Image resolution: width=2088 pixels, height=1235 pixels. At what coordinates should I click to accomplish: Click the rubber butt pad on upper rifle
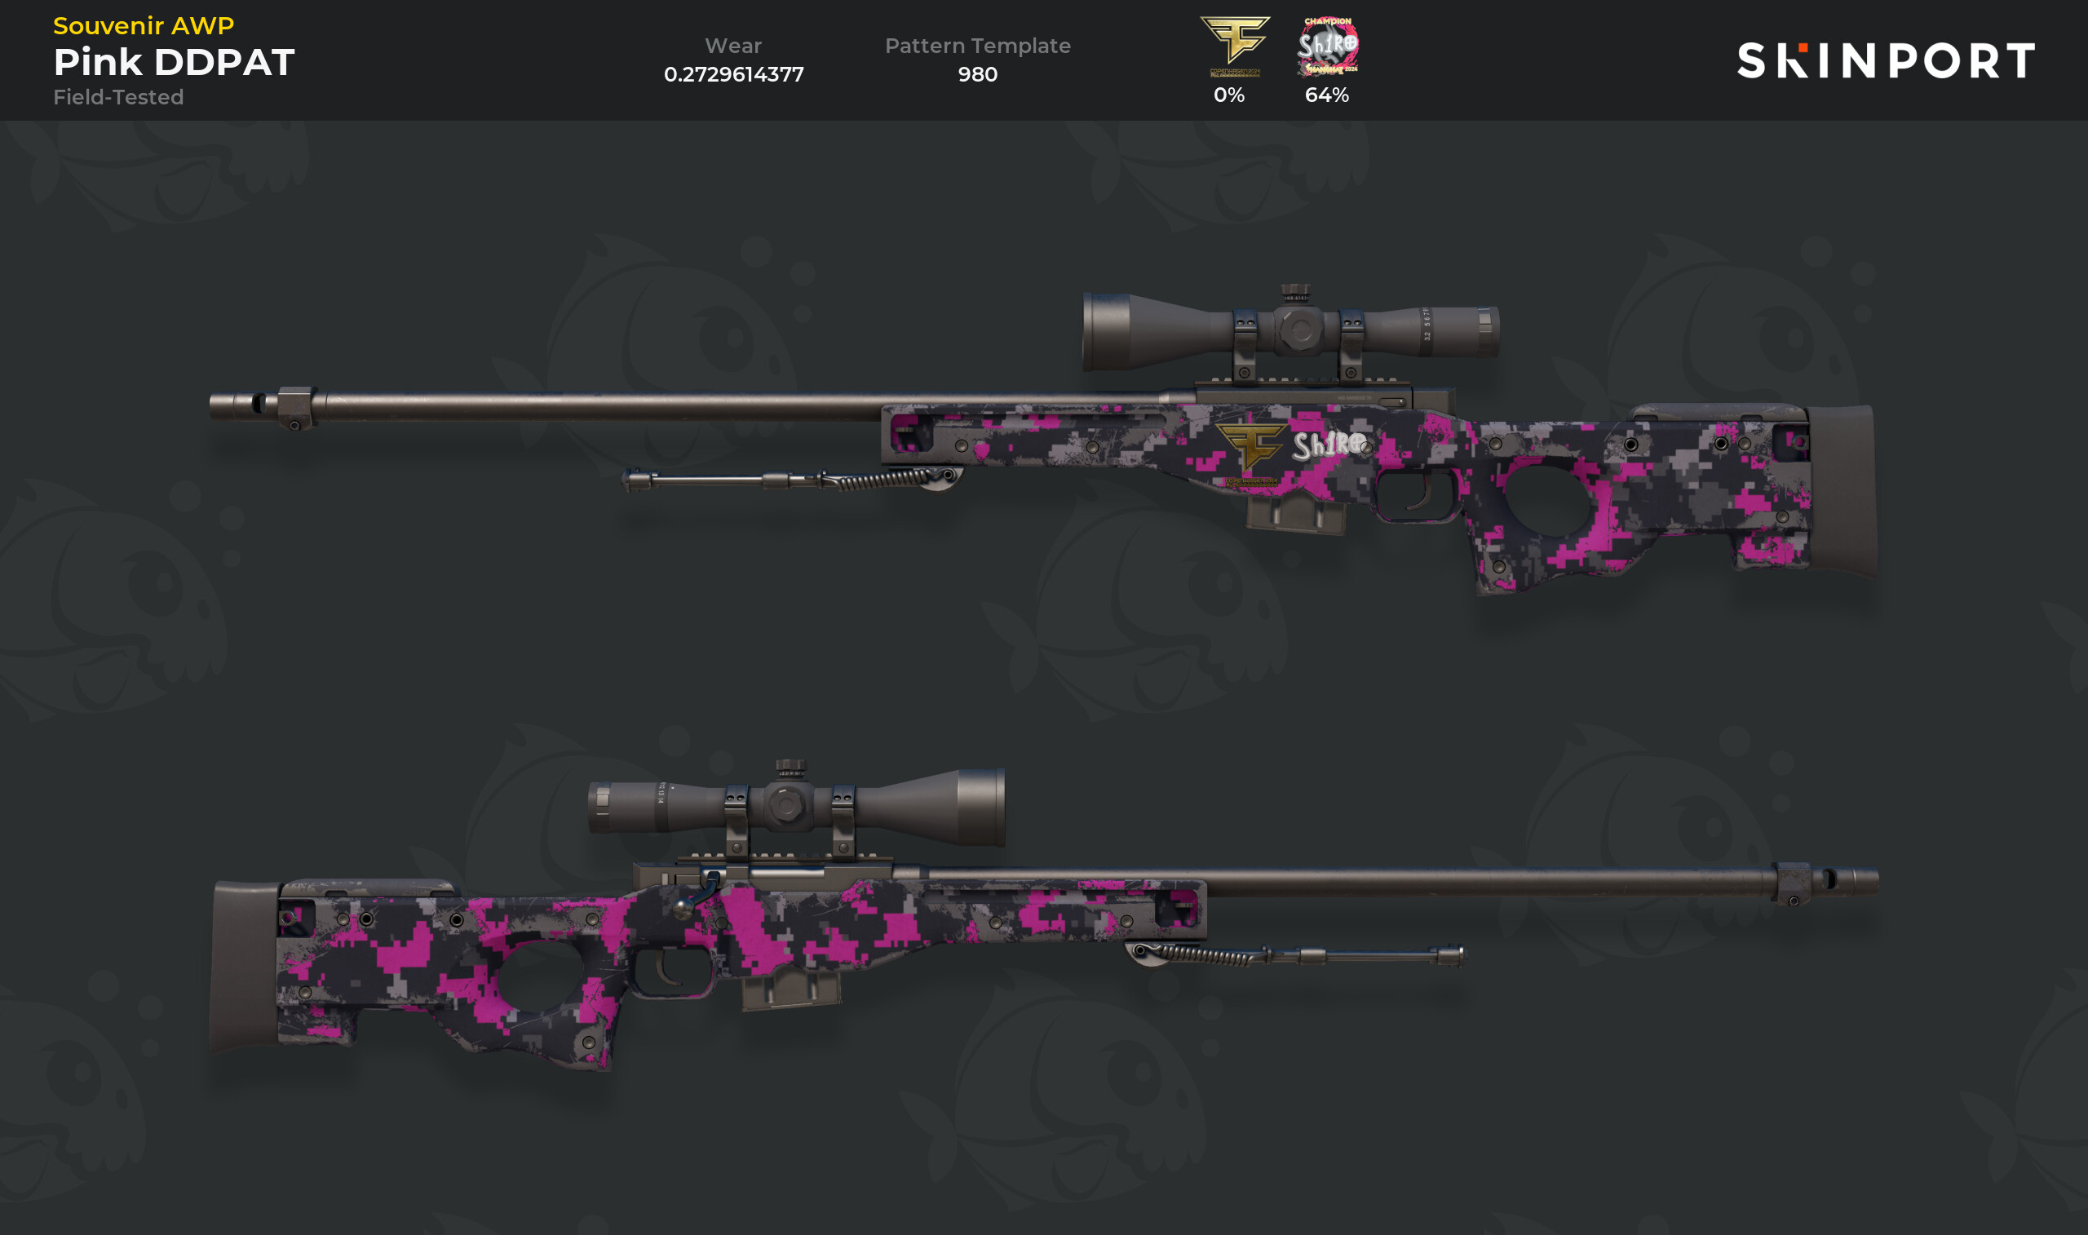pyautogui.click(x=1841, y=489)
